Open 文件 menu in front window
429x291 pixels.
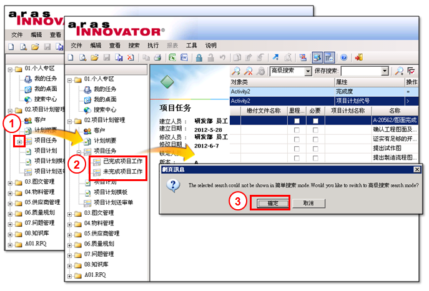coord(76,46)
